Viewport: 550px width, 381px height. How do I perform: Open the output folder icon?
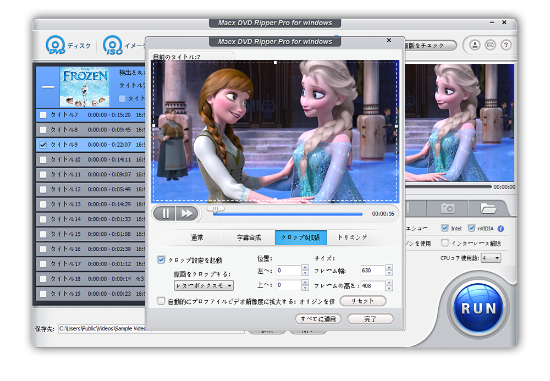point(488,208)
